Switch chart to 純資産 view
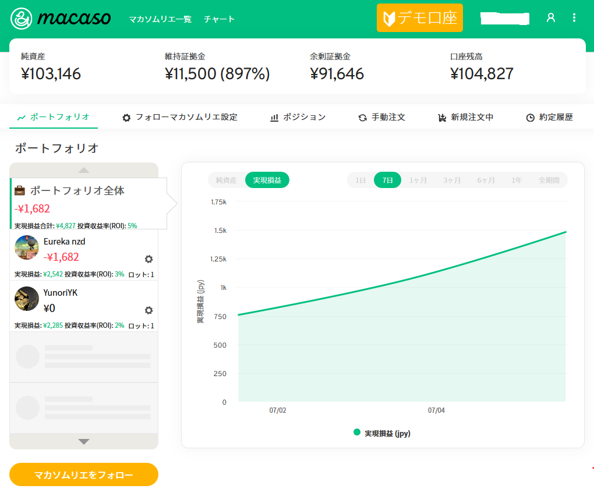The height and width of the screenshot is (503, 594). point(226,180)
